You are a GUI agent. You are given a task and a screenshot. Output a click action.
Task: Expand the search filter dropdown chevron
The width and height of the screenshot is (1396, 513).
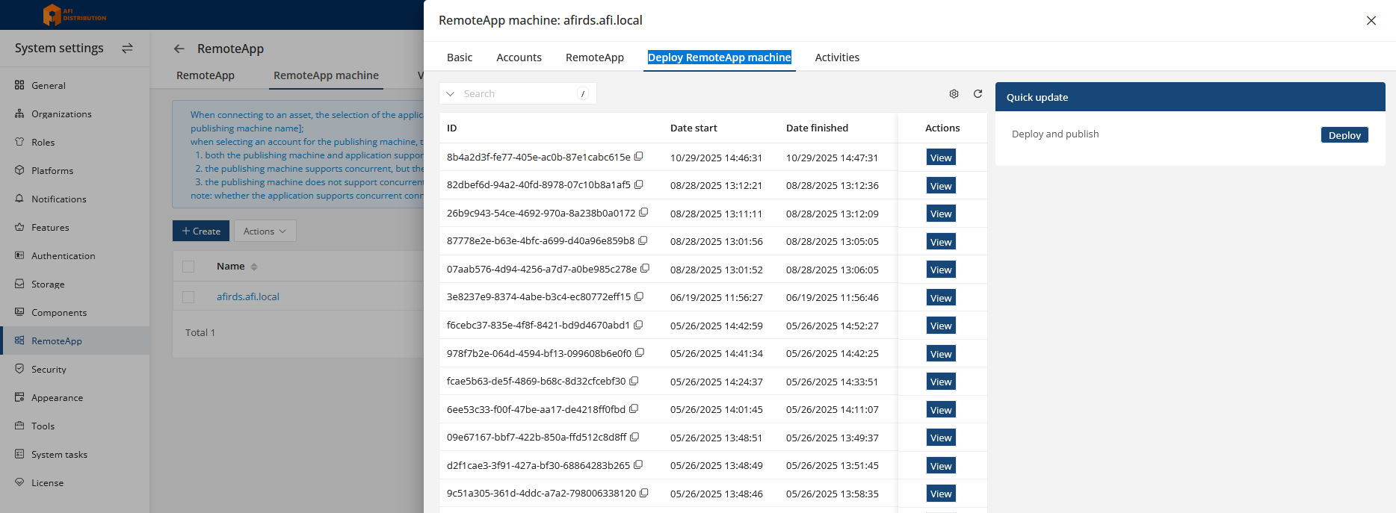(451, 94)
